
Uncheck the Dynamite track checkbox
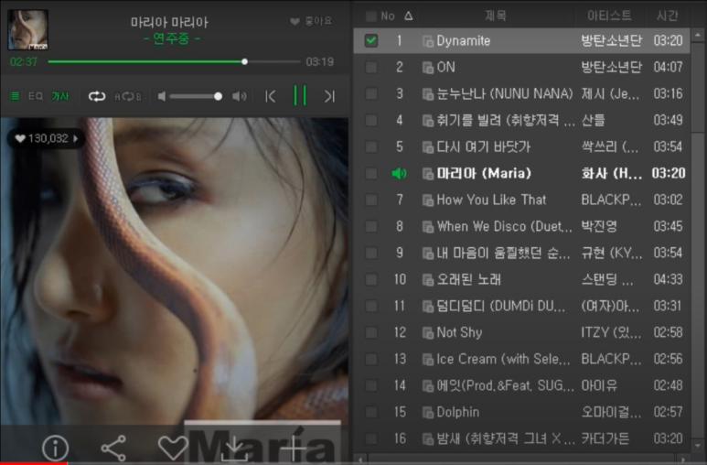pos(371,40)
